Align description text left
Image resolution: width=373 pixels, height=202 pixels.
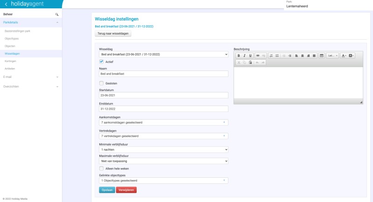pos(297,56)
